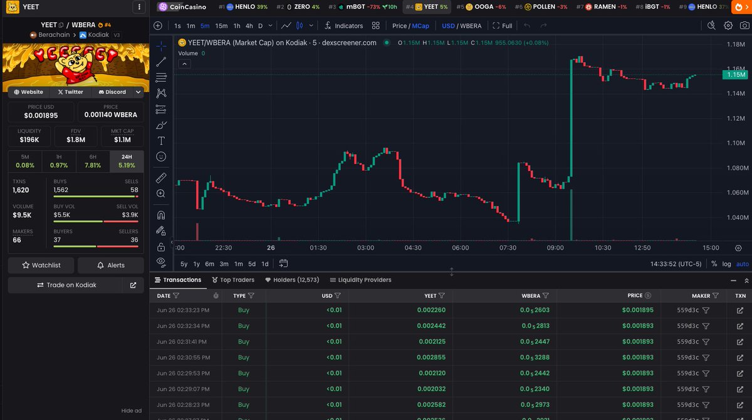Open the three-dot menu next to YEET
Screen dimensions: 752x420
138,7
